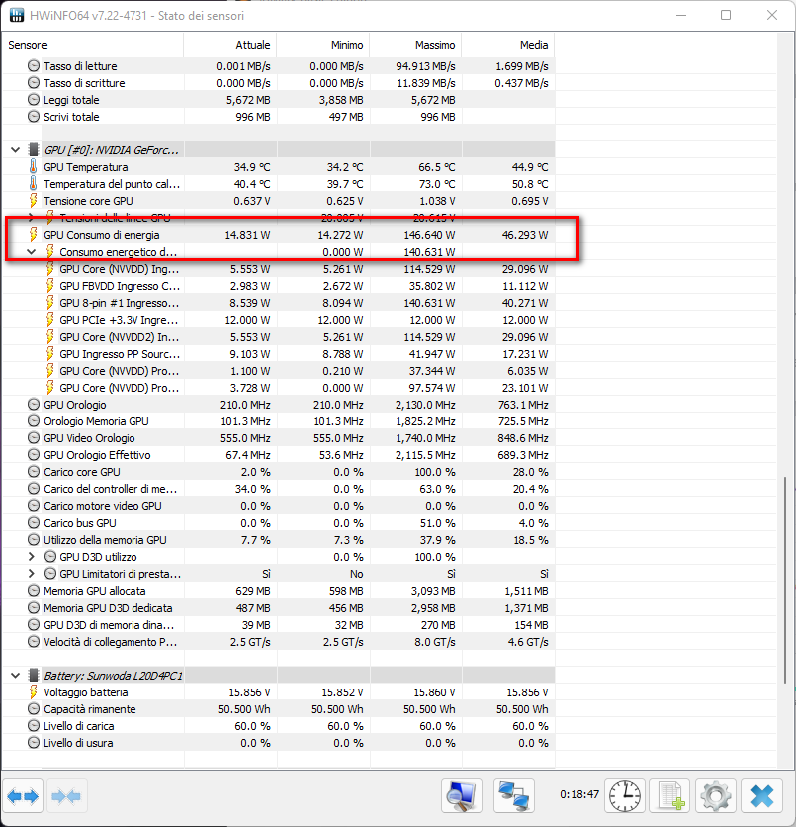Click the expand layout arrows button
The width and height of the screenshot is (796, 827).
pos(23,796)
